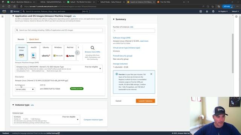
Task: Open Storage (volumes) summary link
Action: tap(120, 64)
